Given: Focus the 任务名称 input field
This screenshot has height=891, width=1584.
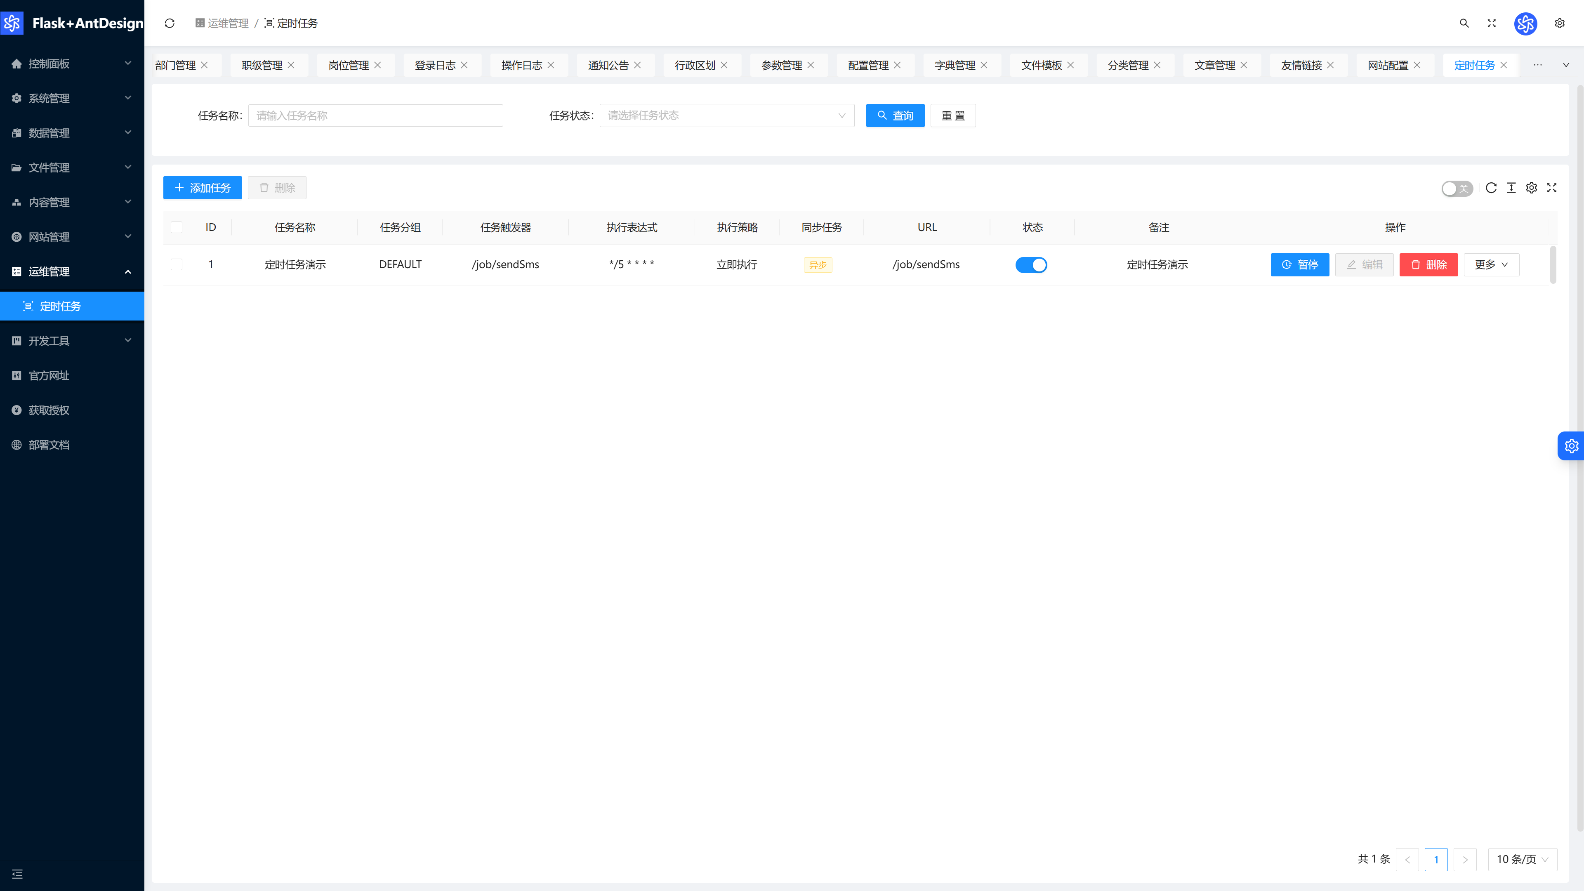Looking at the screenshot, I should (x=375, y=115).
